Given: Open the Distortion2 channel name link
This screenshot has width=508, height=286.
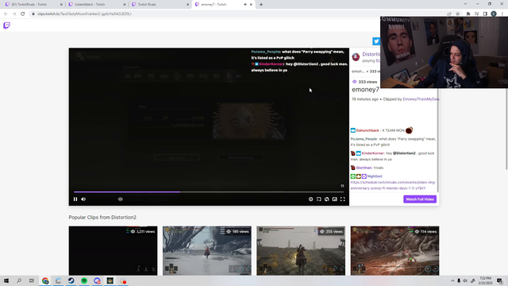Looking at the screenshot, I should pyautogui.click(x=371, y=54).
